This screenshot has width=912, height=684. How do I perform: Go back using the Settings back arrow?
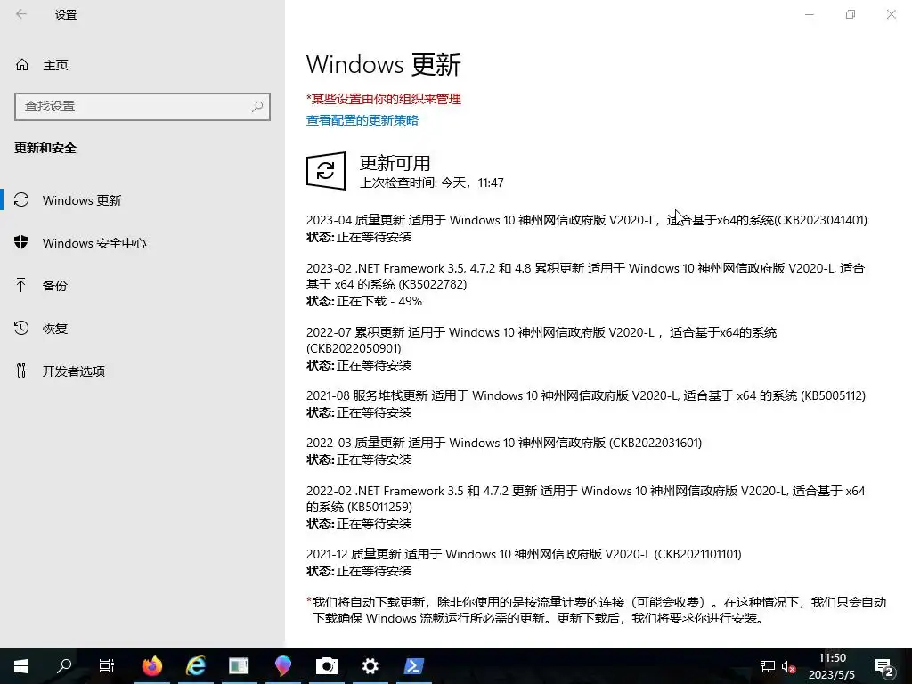click(x=21, y=14)
